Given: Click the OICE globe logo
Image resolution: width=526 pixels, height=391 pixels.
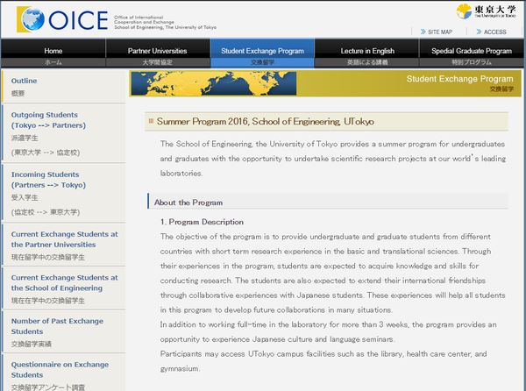Looking at the screenshot, I should click(31, 19).
